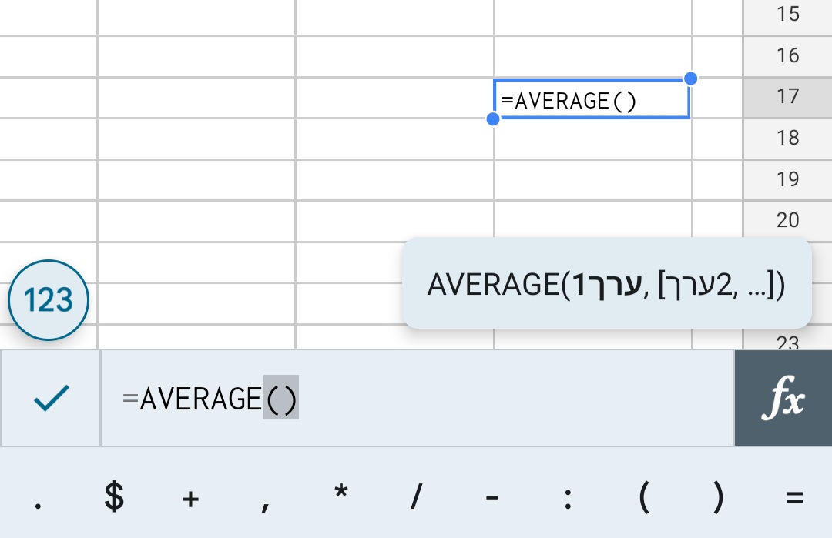Tap the AVERAGE function hint tooltip

607,284
